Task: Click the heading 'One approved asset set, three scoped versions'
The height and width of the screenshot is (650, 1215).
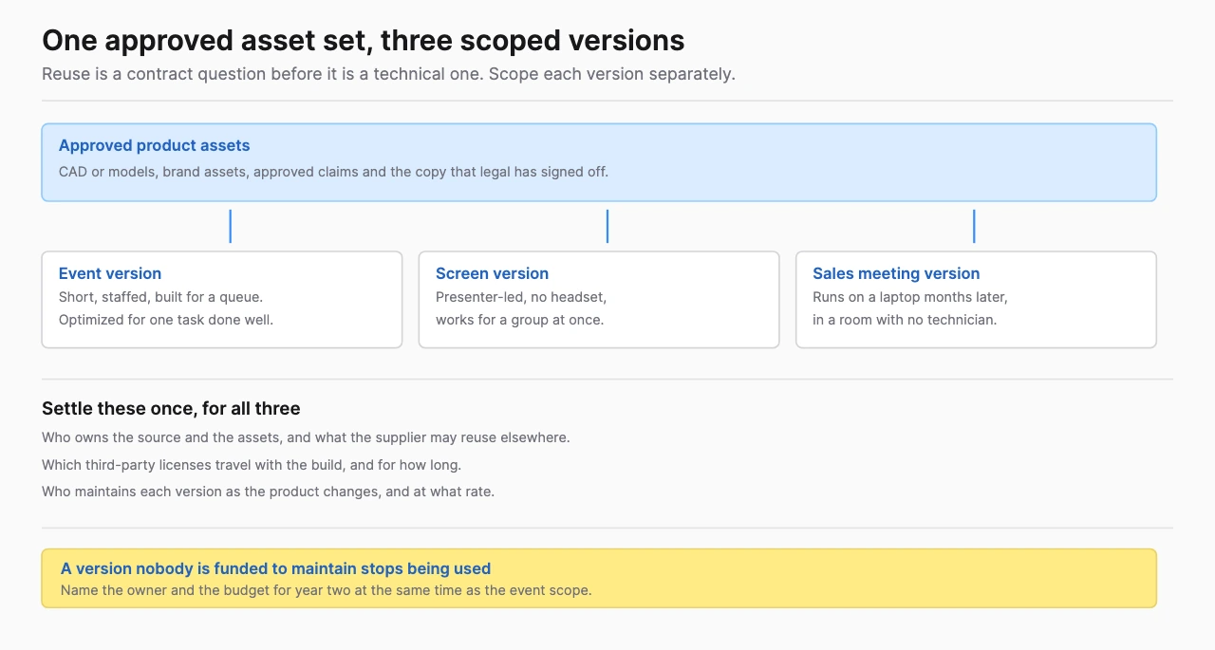Action: 364,41
